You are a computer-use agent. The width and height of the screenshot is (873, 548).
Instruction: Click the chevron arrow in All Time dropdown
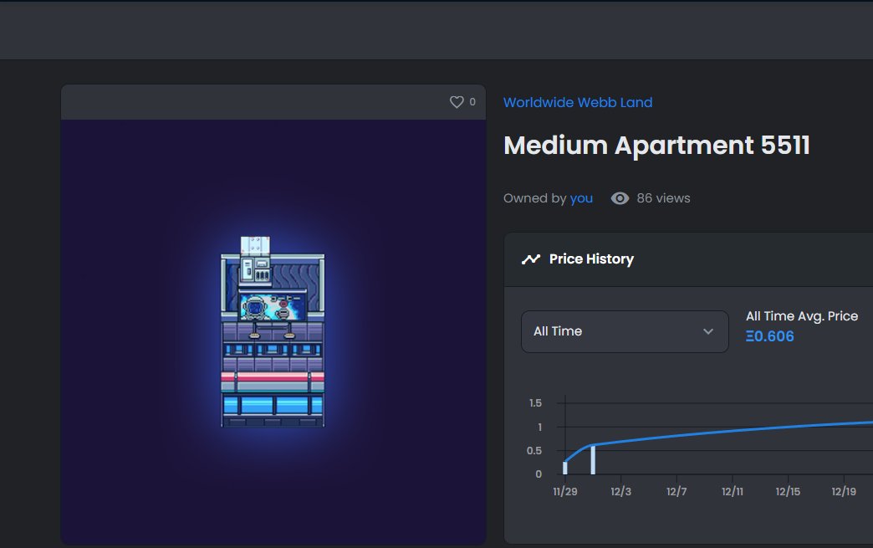(708, 331)
